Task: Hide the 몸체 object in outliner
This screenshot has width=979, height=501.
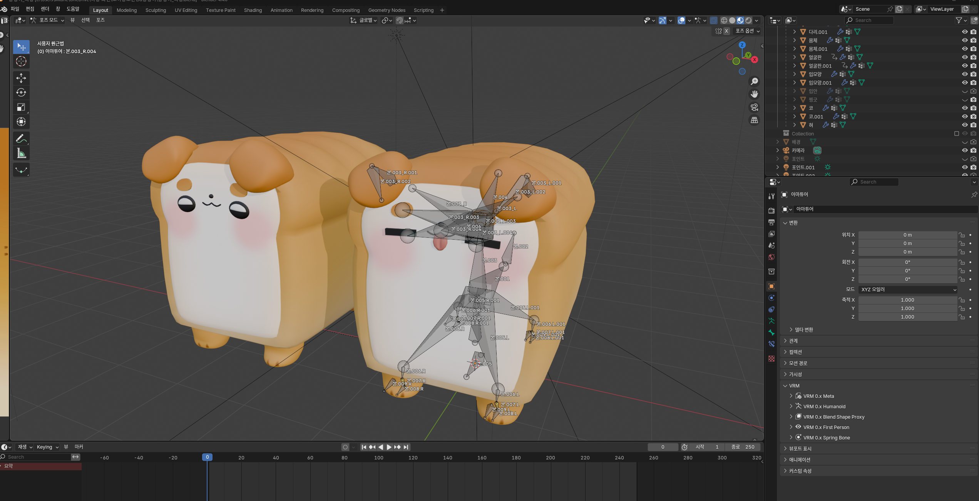Action: coord(964,40)
